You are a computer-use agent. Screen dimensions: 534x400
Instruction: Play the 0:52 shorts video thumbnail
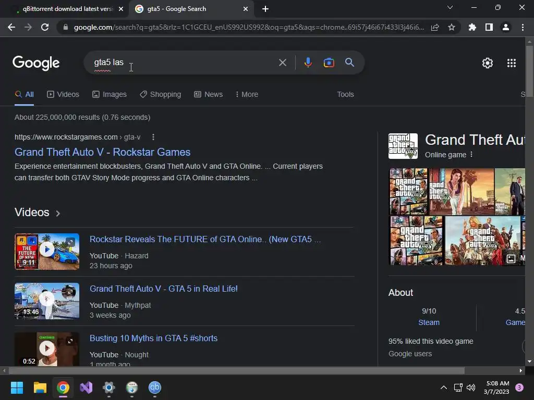pos(47,349)
